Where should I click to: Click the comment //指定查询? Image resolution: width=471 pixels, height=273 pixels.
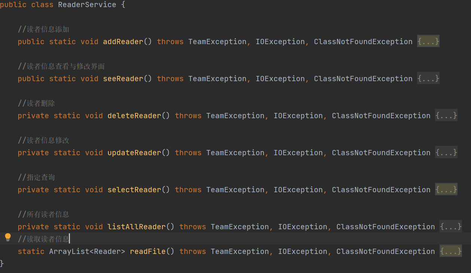[36, 177]
